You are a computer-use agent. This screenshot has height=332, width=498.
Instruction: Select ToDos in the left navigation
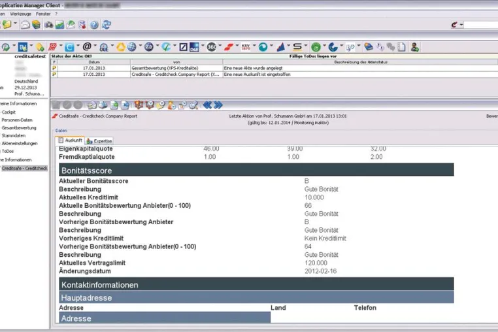coord(8,151)
